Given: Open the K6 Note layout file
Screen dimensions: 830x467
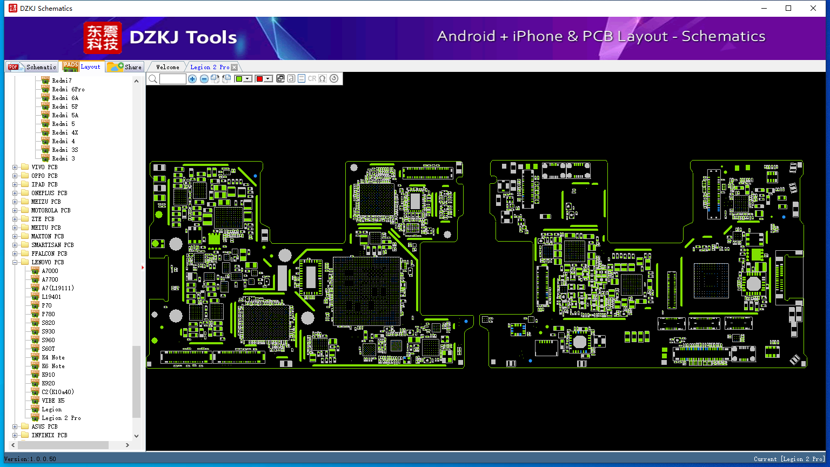Looking at the screenshot, I should 53,366.
